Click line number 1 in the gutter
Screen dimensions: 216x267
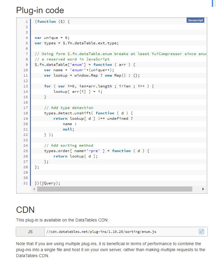27,22
